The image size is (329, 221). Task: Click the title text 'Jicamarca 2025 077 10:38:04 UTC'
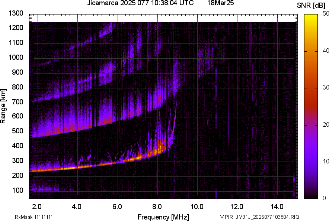coord(140,3)
